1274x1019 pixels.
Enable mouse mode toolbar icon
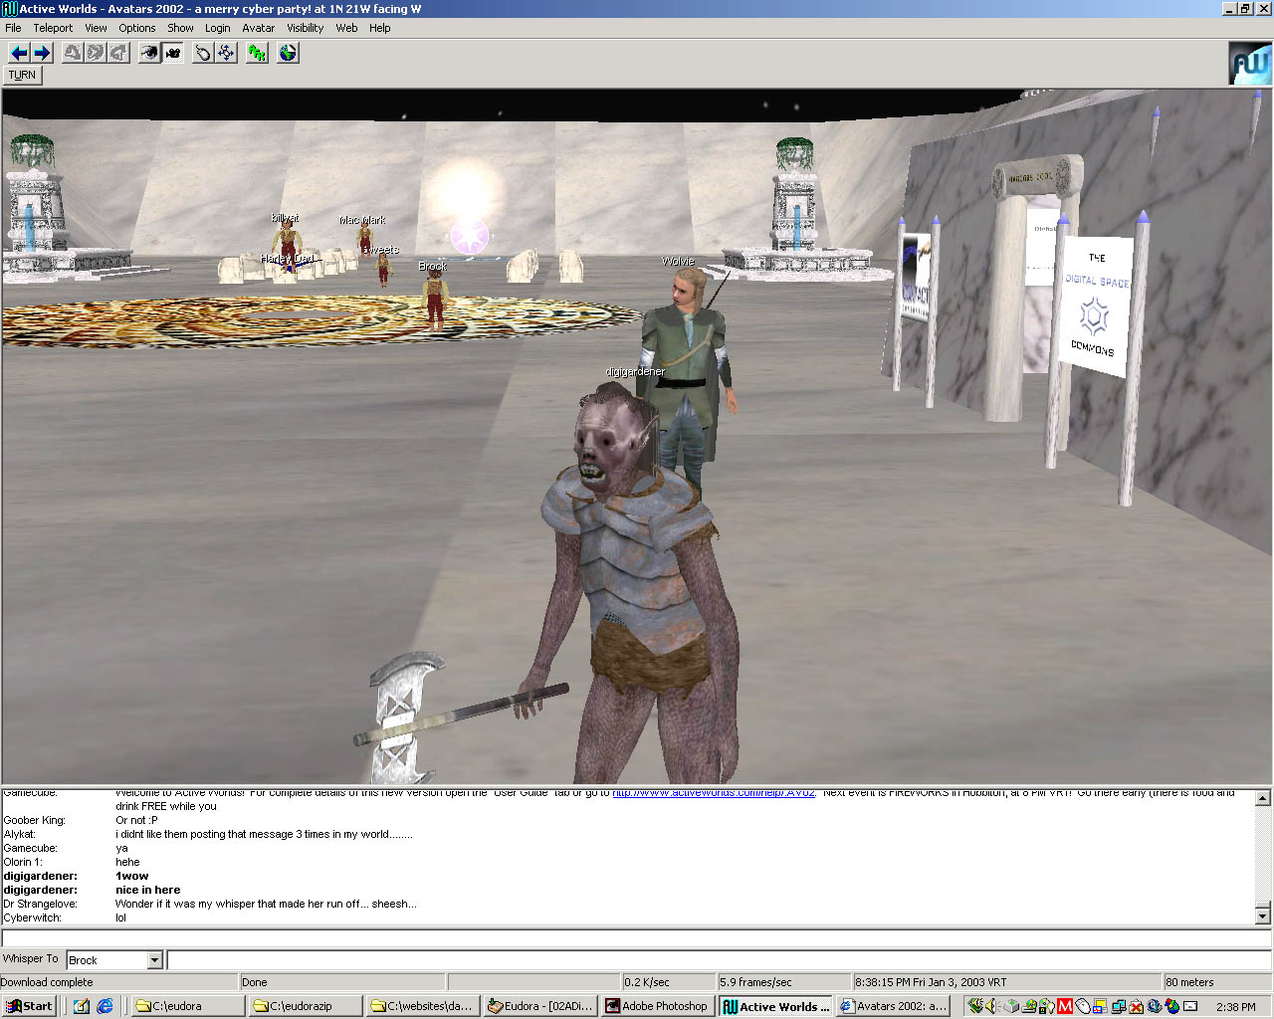click(203, 53)
